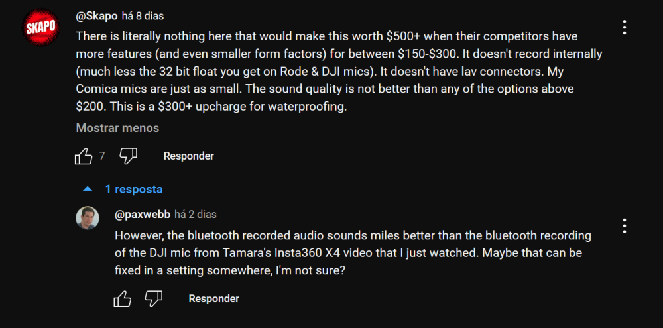Viewport: 663px width, 328px height.
Task: Dislike the @paxwebb reply
Action: pyautogui.click(x=154, y=299)
